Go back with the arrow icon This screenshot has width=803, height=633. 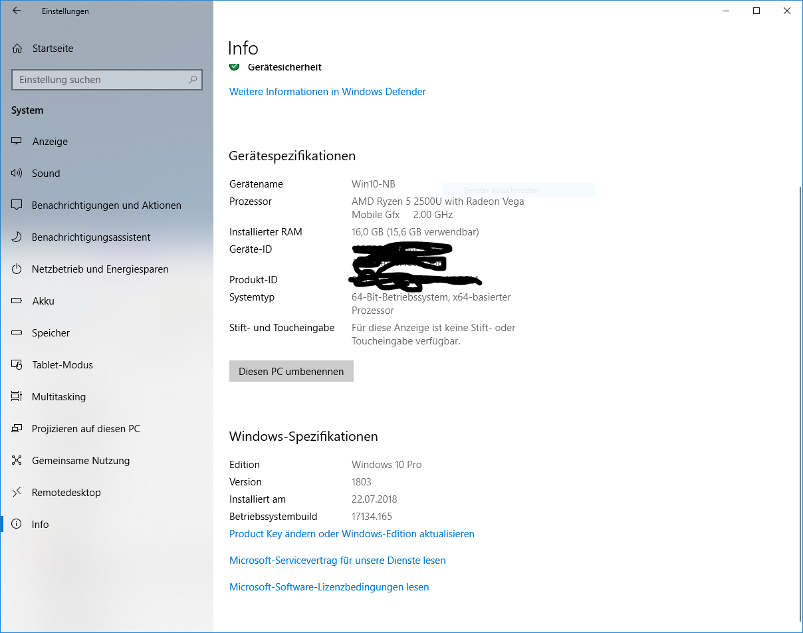click(17, 11)
